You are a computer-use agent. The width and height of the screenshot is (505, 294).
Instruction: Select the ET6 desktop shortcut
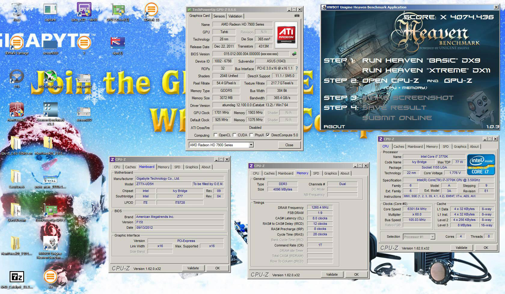point(17,79)
